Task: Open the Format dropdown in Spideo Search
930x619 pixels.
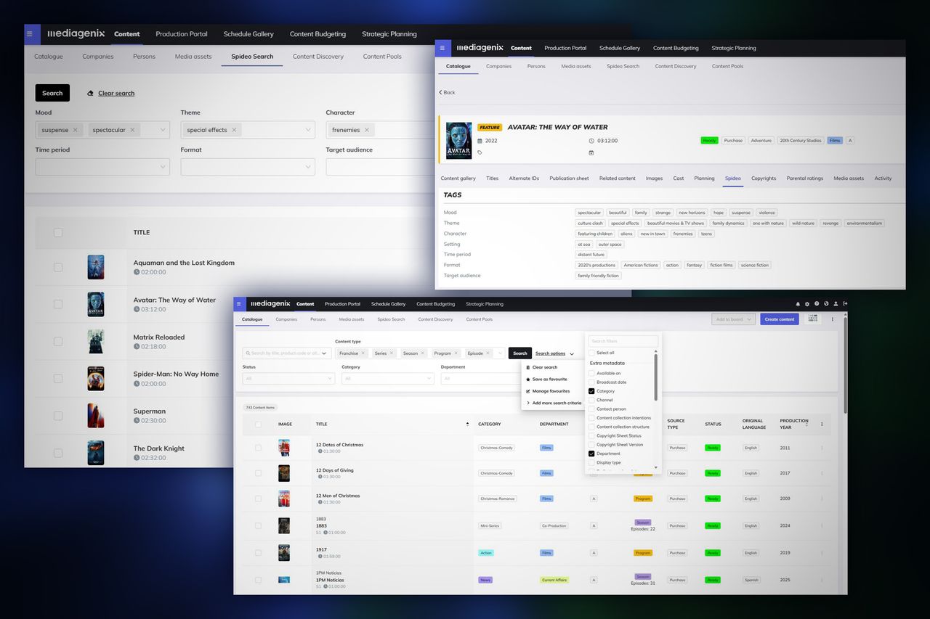Action: coord(248,167)
